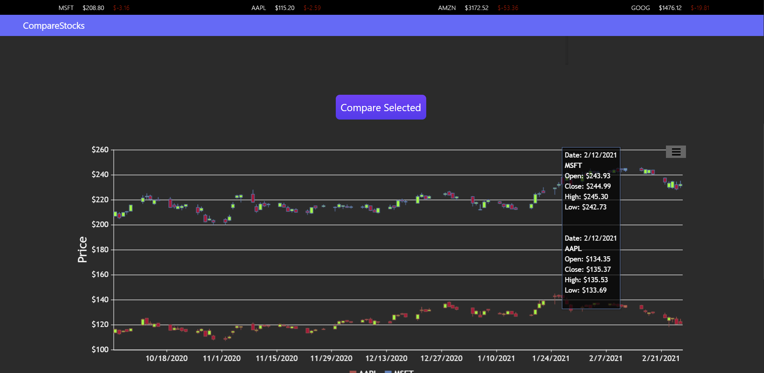Screen dimensions: 764x373
Task: Click the 2/21/2021 x-axis date label
Action: click(x=661, y=358)
